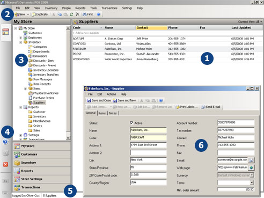Collapse the Inventory tree node
Image resolution: width=264 pixels, height=198 pixels.
(20, 42)
